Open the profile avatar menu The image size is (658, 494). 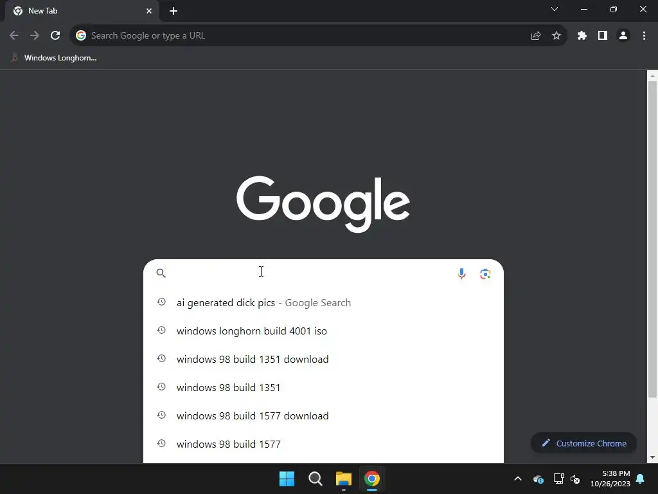[x=623, y=36]
